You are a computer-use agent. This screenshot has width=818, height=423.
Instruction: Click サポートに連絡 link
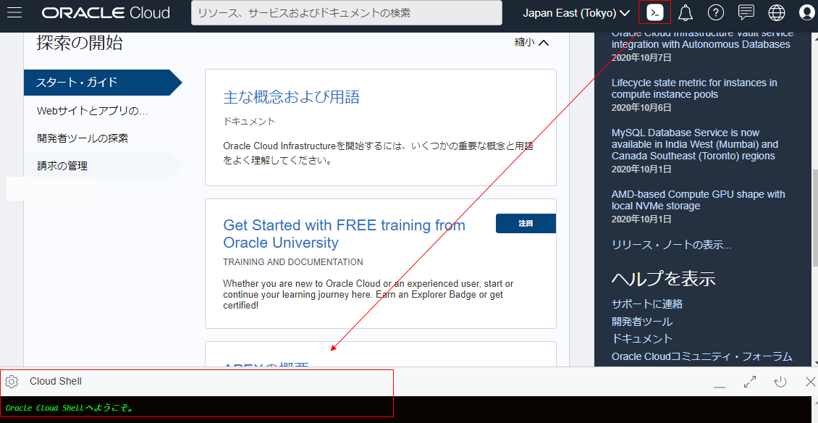pyautogui.click(x=647, y=304)
